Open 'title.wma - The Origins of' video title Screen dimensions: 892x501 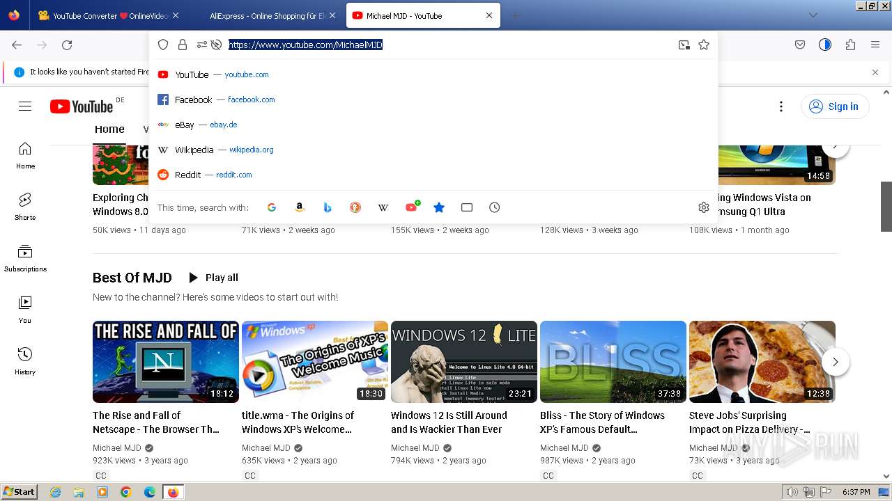298,422
